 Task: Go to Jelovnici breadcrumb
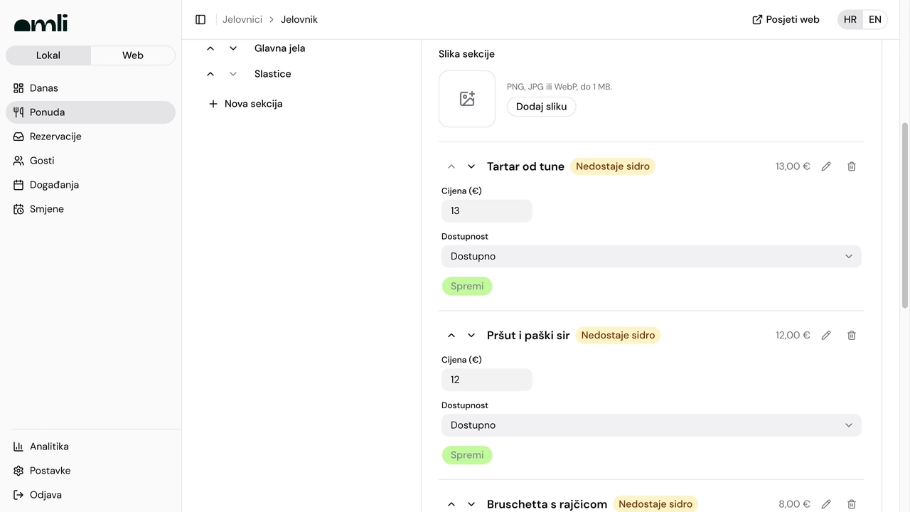[x=242, y=20]
